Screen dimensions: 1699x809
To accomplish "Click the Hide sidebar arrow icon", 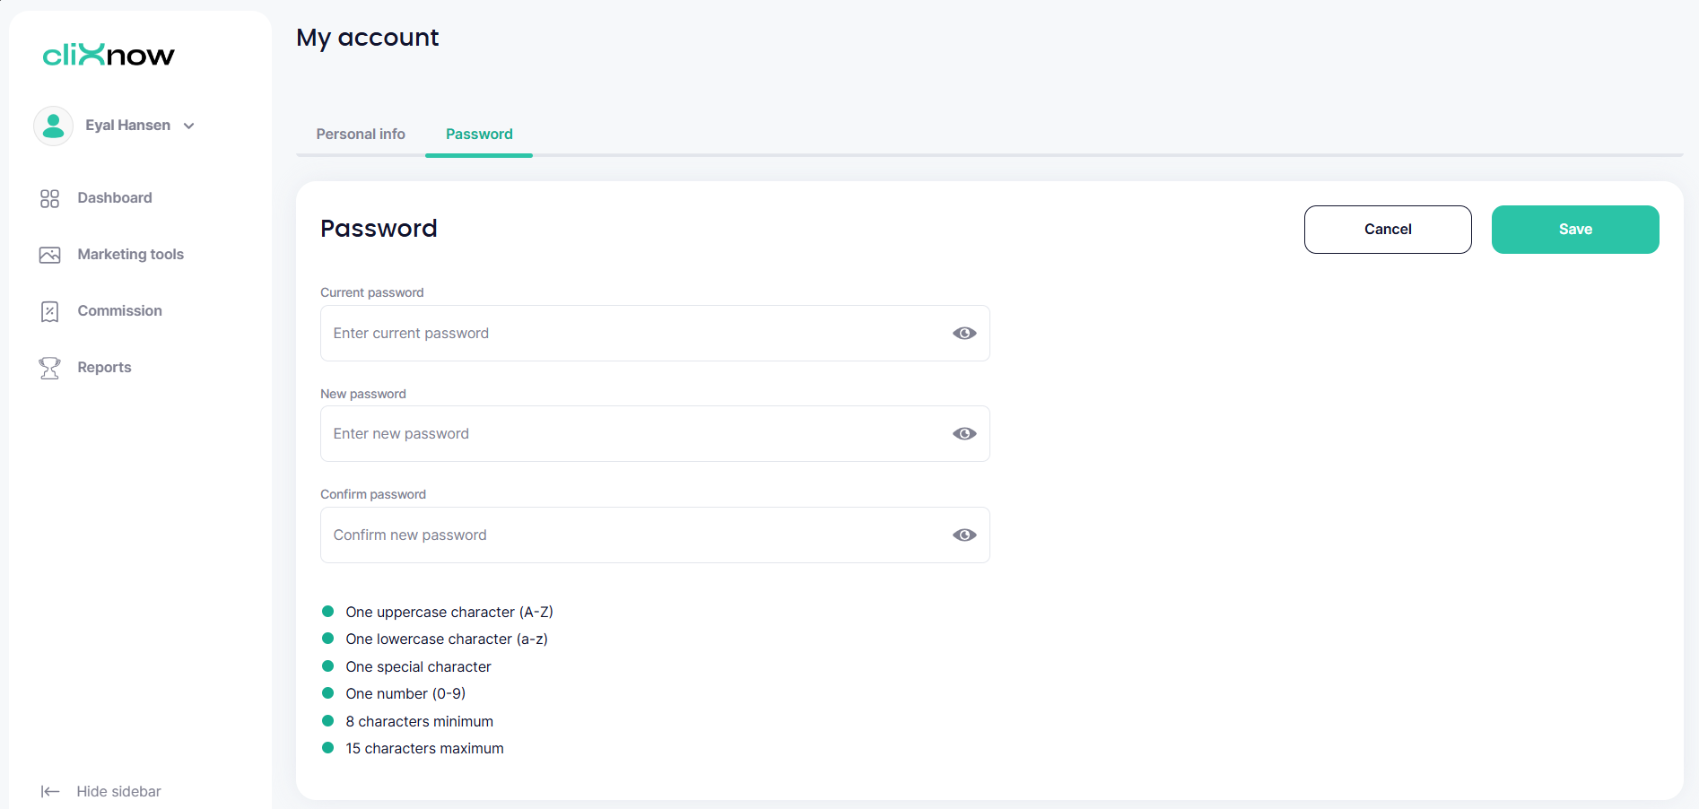I will (x=50, y=791).
